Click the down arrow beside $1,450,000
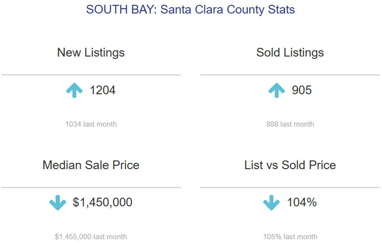The image size is (382, 245). (x=58, y=202)
